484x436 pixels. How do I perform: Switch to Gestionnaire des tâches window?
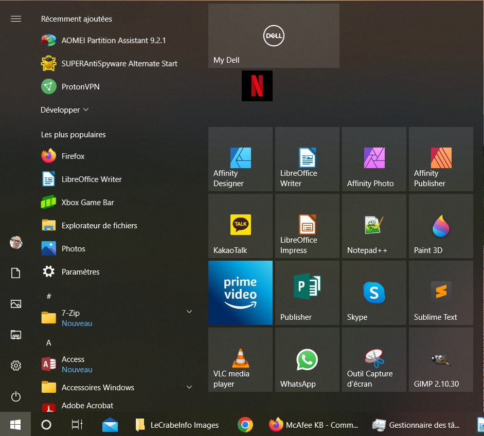point(416,425)
